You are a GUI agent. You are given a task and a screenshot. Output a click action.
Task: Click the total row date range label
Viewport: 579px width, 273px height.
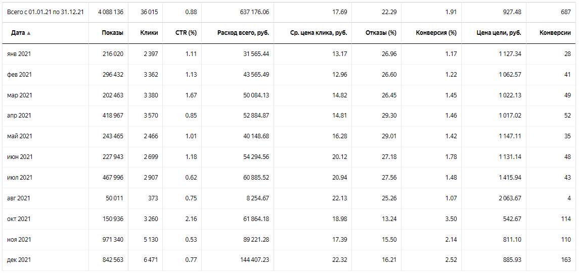[45, 12]
